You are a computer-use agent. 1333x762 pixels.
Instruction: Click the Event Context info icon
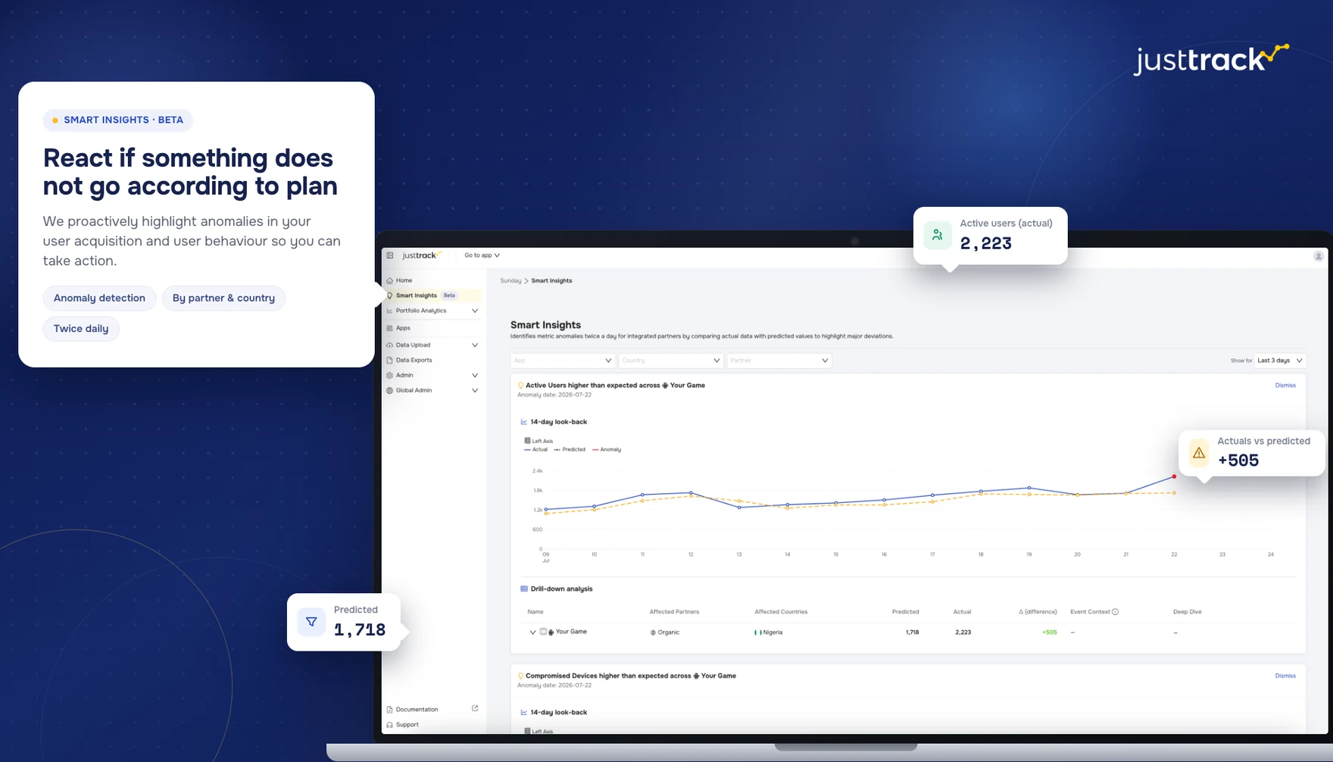coord(1115,611)
